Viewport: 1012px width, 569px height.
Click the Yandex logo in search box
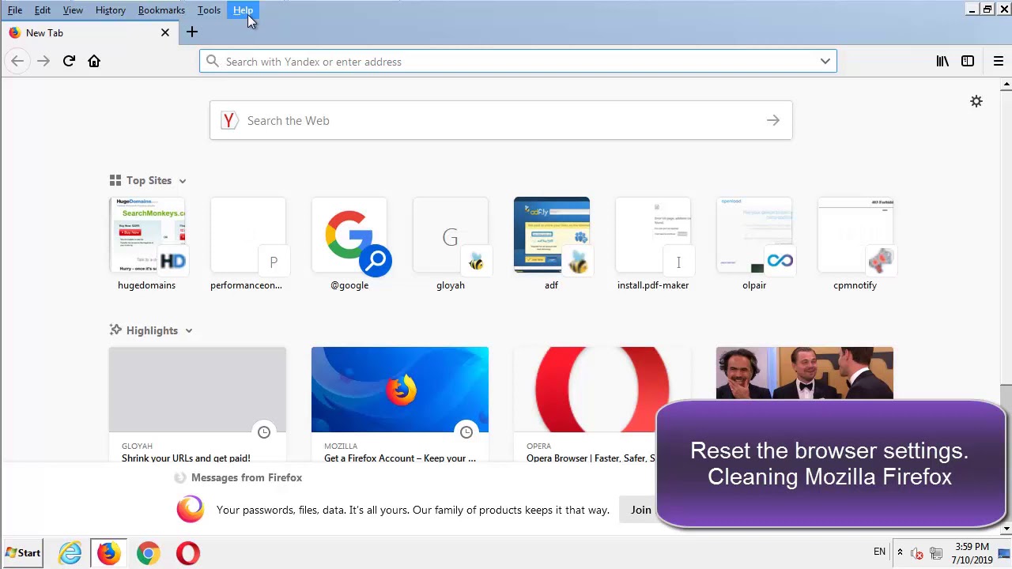[x=228, y=120]
